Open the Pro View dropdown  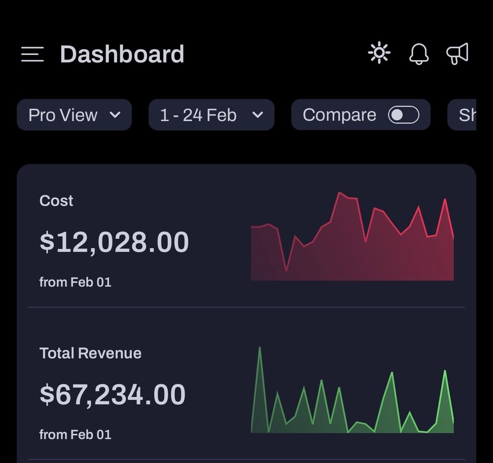click(x=74, y=115)
